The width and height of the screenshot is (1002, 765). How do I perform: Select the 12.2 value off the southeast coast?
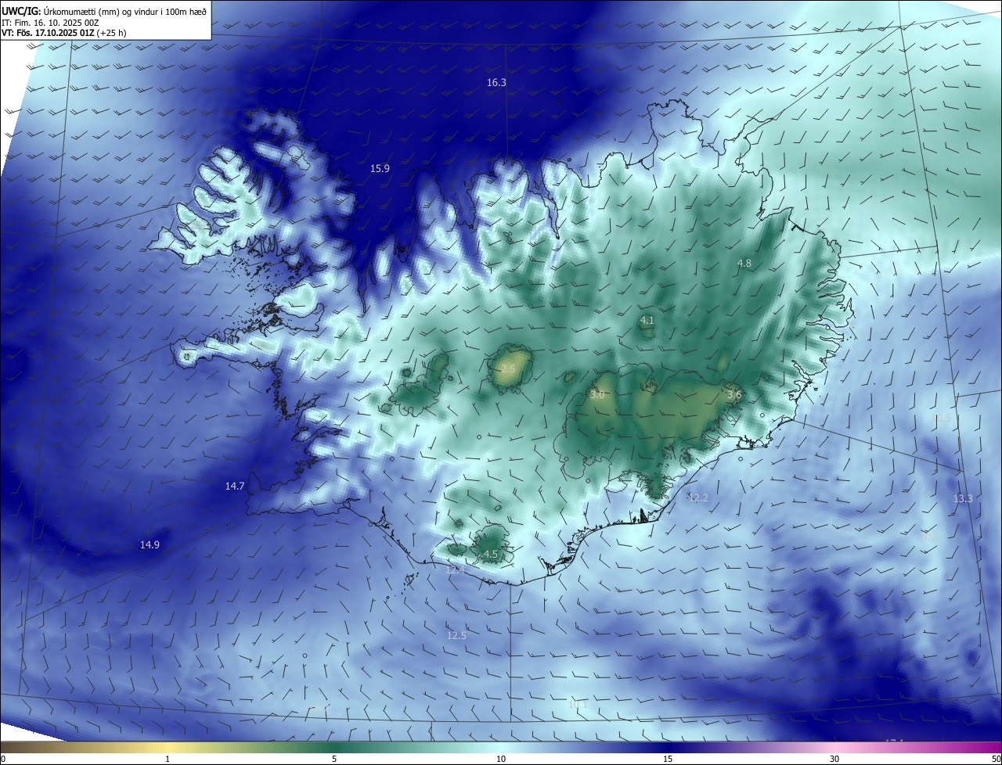[697, 497]
